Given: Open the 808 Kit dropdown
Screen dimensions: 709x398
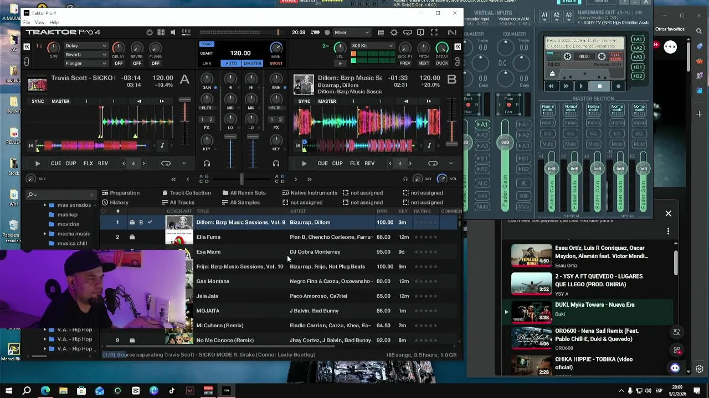Looking at the screenshot, I should coord(372,46).
